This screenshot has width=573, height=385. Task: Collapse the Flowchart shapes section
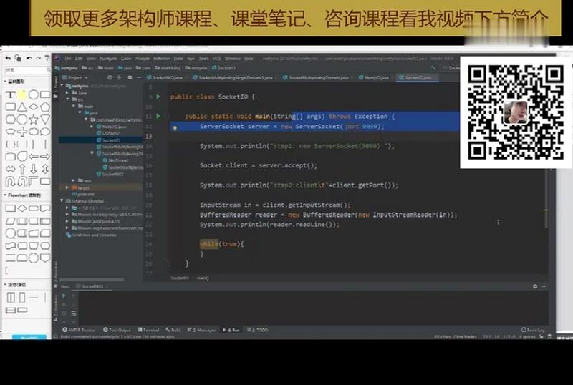[4, 195]
